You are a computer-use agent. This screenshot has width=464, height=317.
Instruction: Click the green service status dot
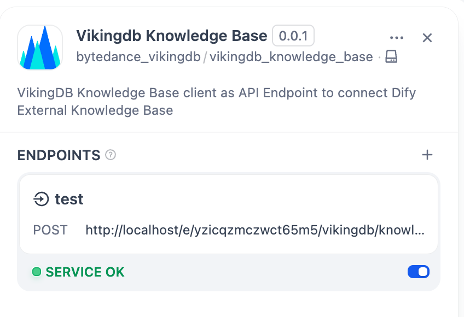coord(37,272)
